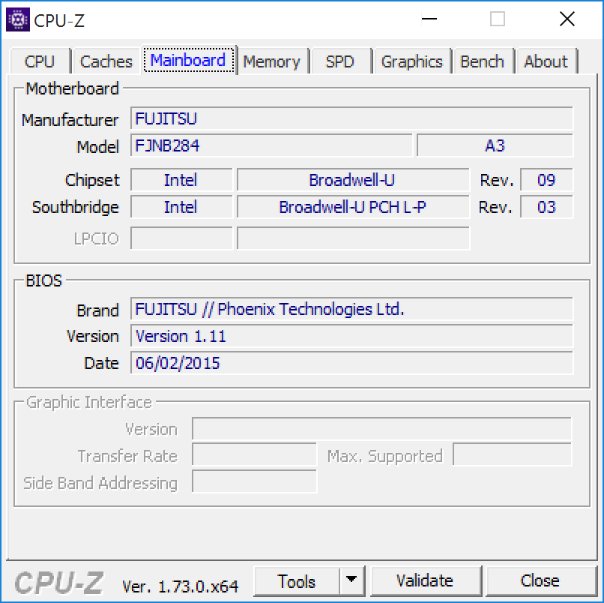Click the Manufacturer label
The width and height of the screenshot is (604, 603).
tap(70, 120)
